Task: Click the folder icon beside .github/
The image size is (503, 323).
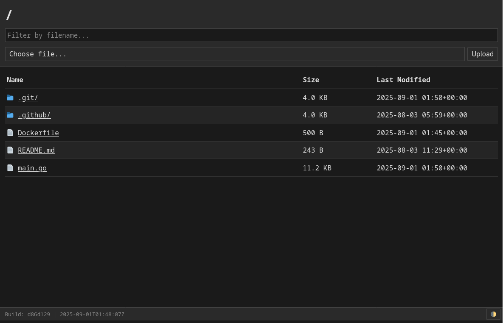Action: click(x=10, y=115)
